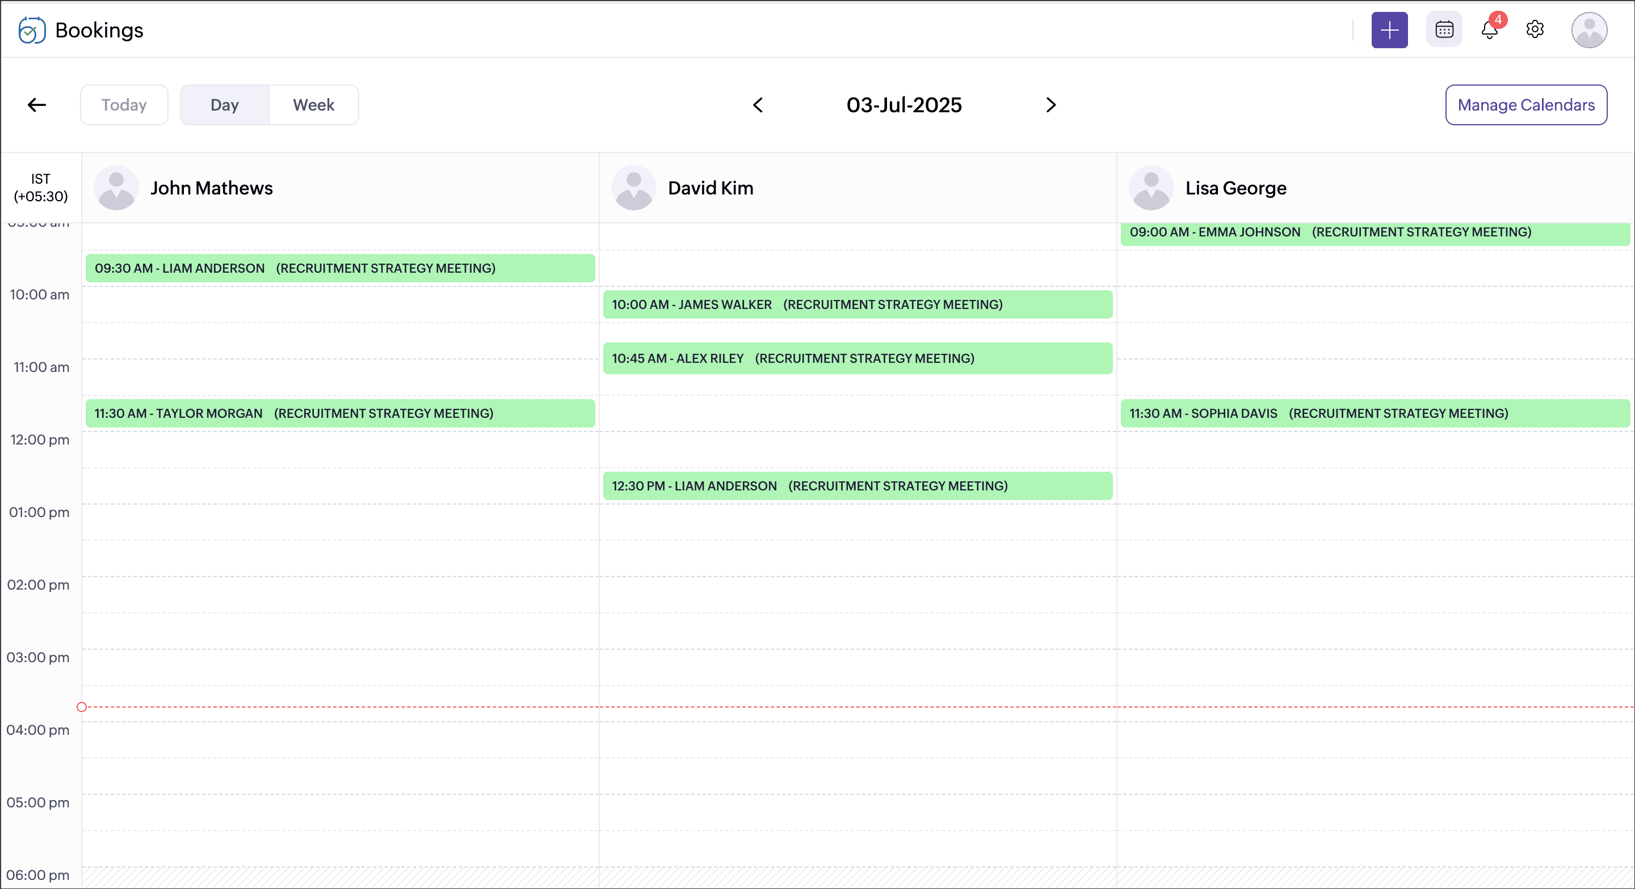The height and width of the screenshot is (889, 1635).
Task: Click the Lisa George column name
Action: point(1236,188)
